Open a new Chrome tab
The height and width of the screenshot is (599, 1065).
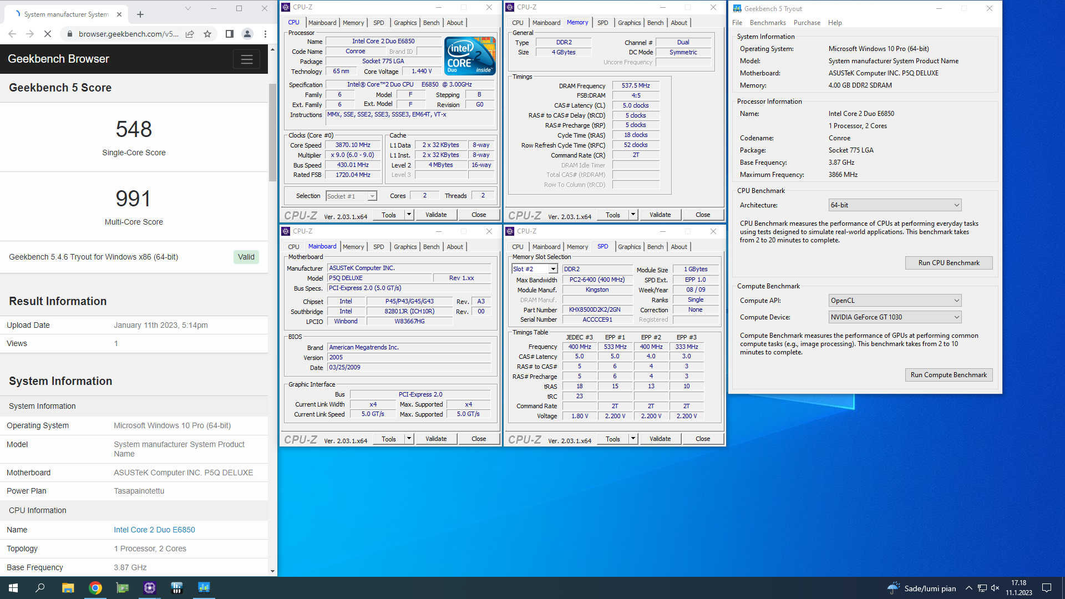coord(140,14)
